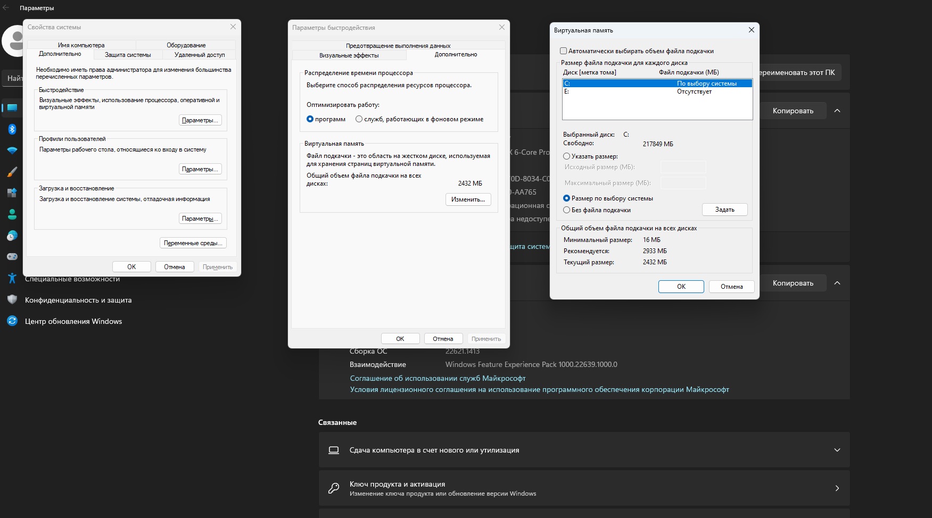The image size is (932, 518).
Task: Click Переменные среды button
Action: click(193, 243)
